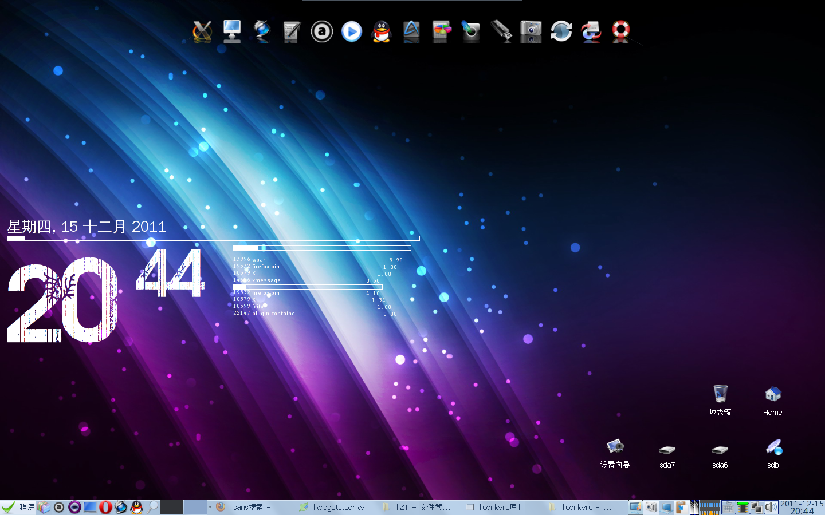The height and width of the screenshot is (515, 825).
Task: Open the 程序 start menu in the taskbar
Action: (x=18, y=507)
